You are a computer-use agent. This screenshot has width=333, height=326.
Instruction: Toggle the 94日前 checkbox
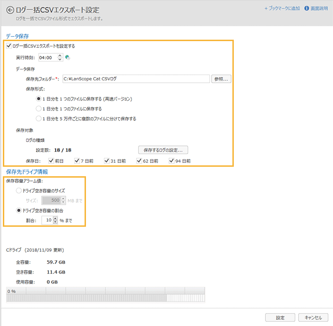(171, 161)
